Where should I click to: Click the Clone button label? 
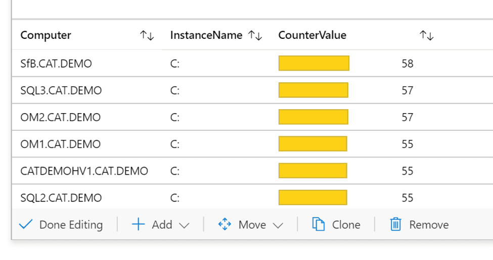click(346, 225)
